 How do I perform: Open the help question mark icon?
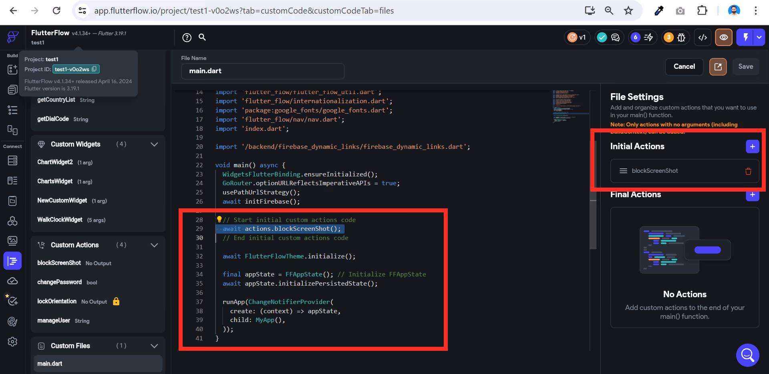coord(187,38)
